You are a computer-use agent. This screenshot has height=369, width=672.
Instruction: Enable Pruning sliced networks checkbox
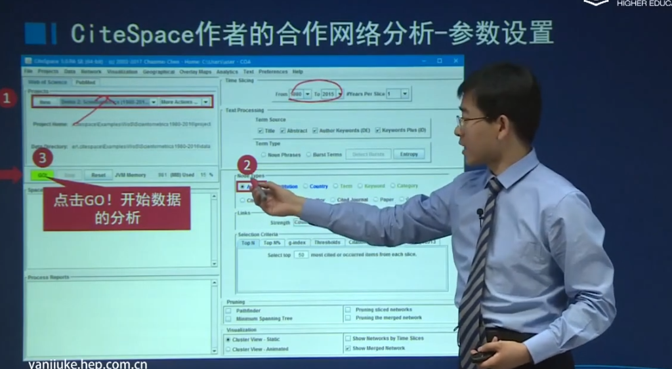348,310
